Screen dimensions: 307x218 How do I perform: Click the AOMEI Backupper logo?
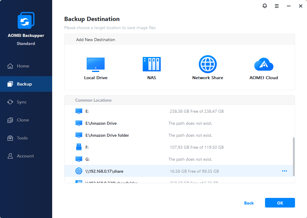coord(26,21)
